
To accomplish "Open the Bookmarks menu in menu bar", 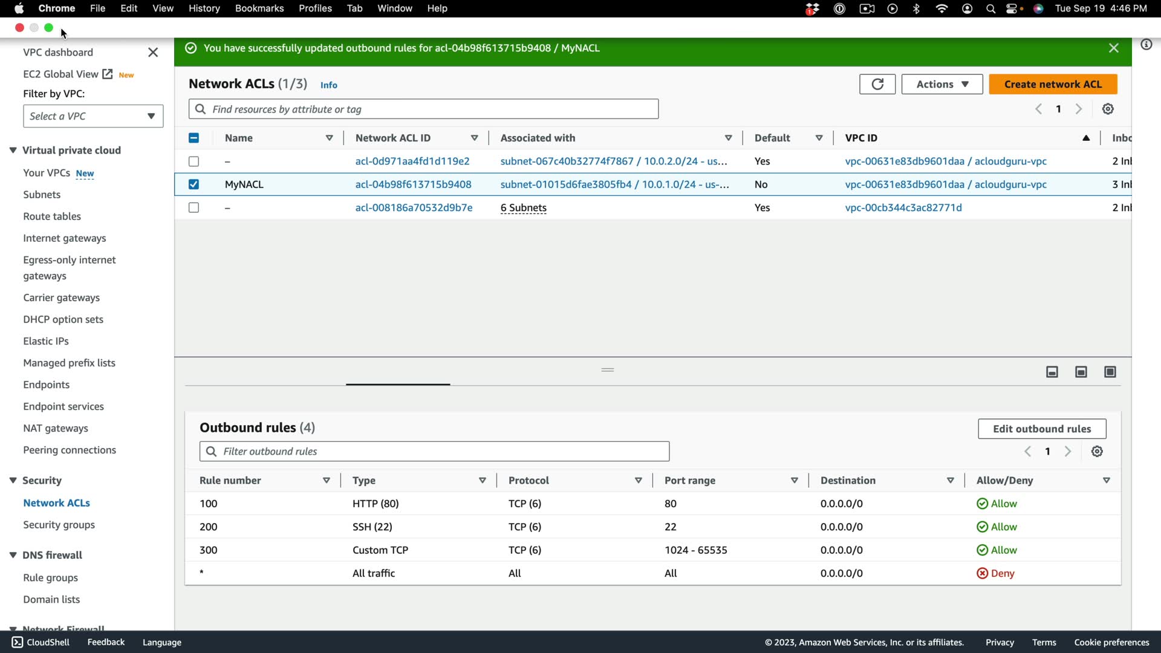I will tap(259, 8).
